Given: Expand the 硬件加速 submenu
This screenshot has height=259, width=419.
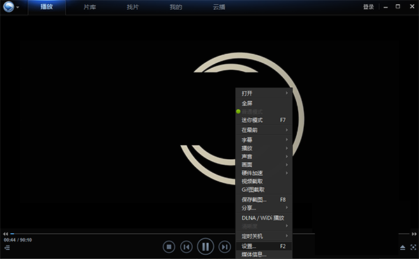Looking at the screenshot, I should point(264,173).
